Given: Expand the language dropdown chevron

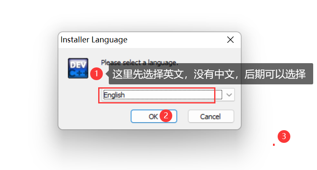Looking at the screenshot, I should click(x=229, y=95).
